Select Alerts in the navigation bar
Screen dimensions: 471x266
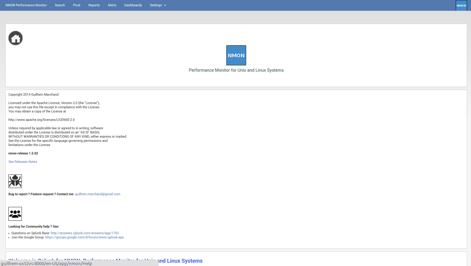(x=112, y=5)
